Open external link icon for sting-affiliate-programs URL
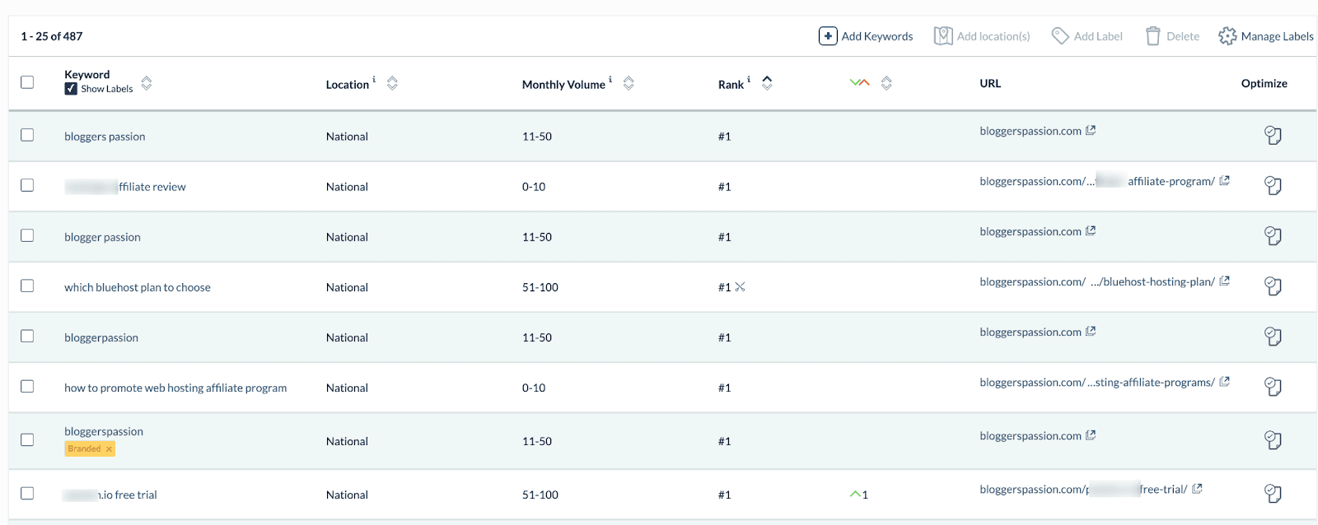The height and width of the screenshot is (525, 1318). point(1224,381)
